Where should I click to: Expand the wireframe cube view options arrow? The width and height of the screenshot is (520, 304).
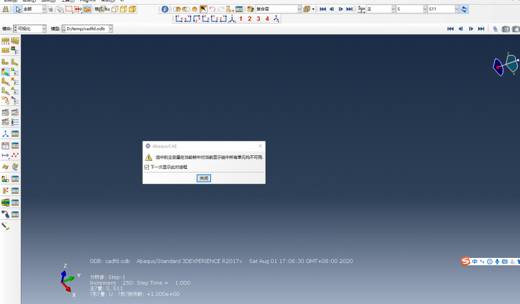[x=313, y=9]
